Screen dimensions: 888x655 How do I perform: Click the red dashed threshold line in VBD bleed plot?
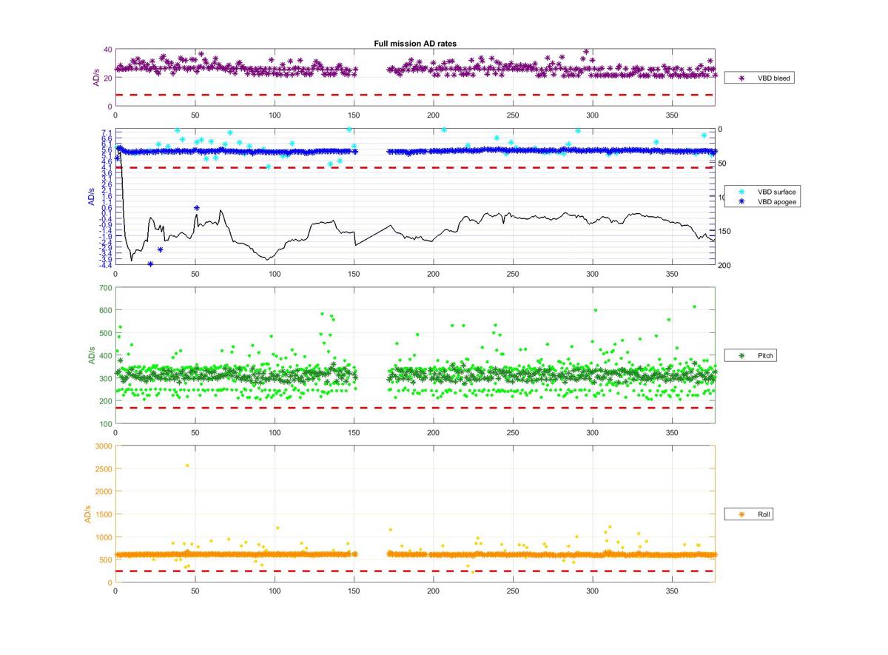[x=414, y=95]
